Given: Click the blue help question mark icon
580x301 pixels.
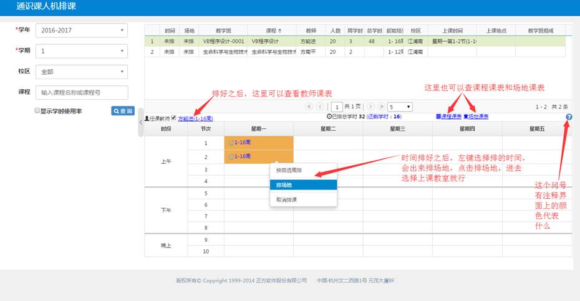Looking at the screenshot, I should pos(569,117).
